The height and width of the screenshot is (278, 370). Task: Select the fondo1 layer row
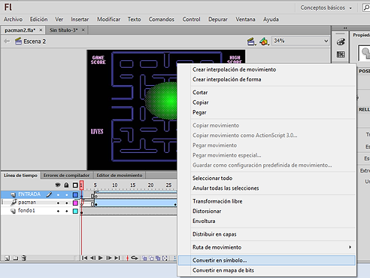coord(40,211)
